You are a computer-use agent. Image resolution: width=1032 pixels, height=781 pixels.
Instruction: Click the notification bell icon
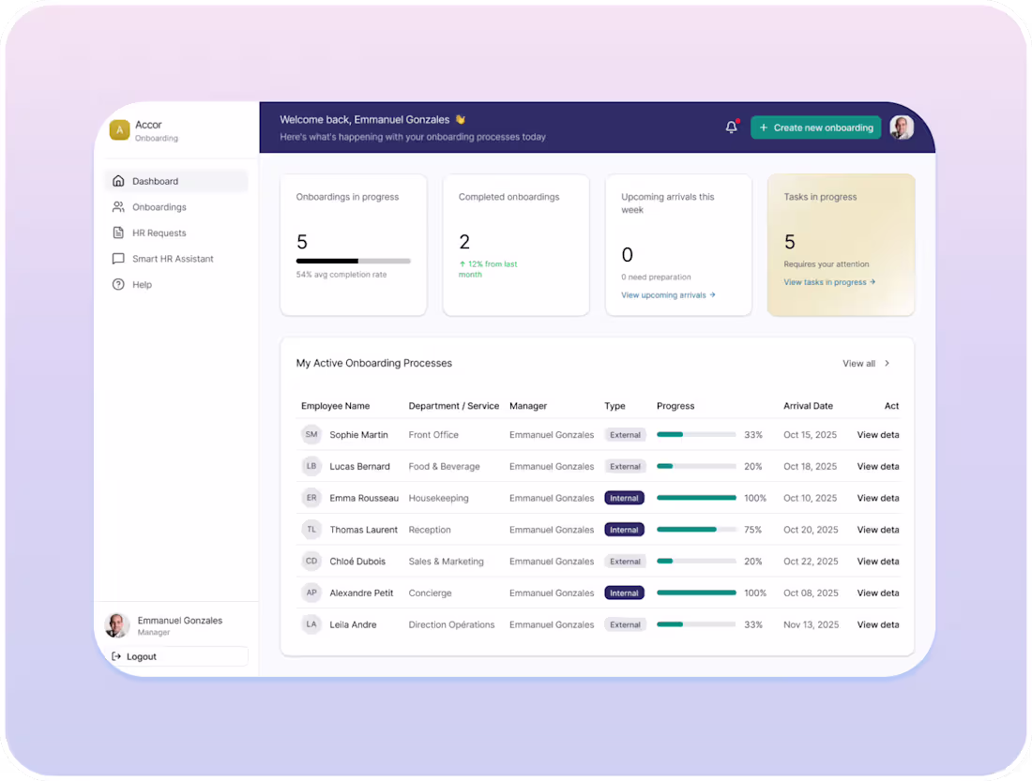[x=731, y=127]
